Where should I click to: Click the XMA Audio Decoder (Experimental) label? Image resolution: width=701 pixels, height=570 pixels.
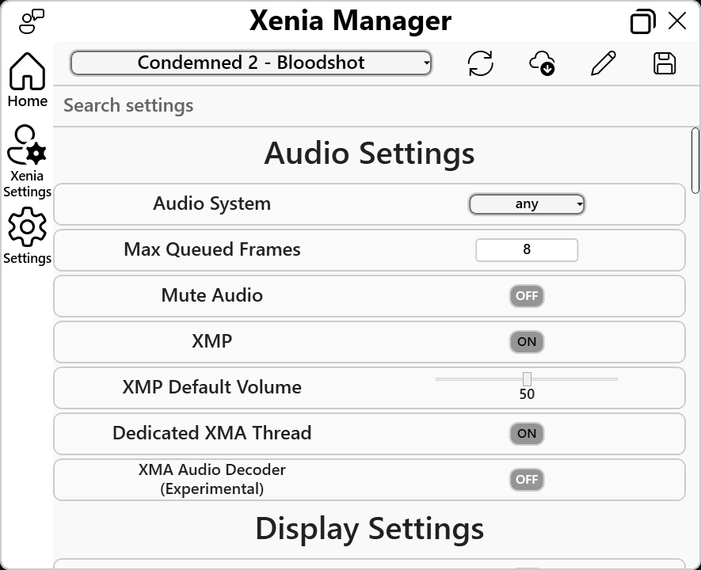point(212,479)
